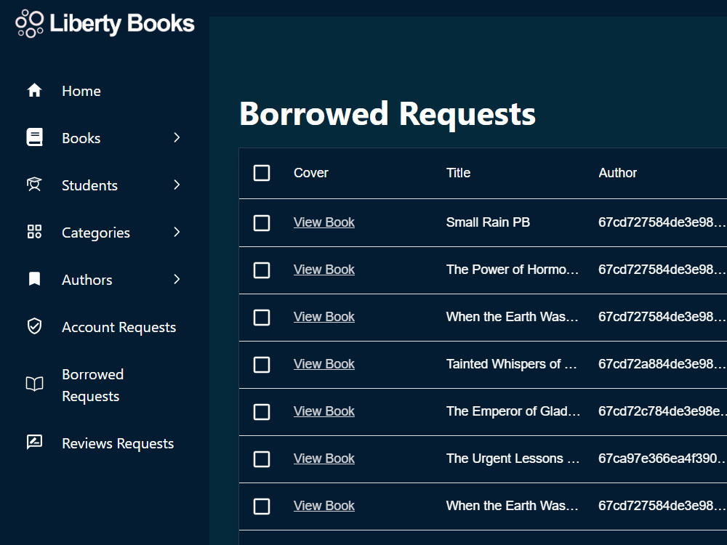The image size is (727, 545).
Task: Click author ID '67ca97e366ea4f390…'
Action: tap(662, 459)
